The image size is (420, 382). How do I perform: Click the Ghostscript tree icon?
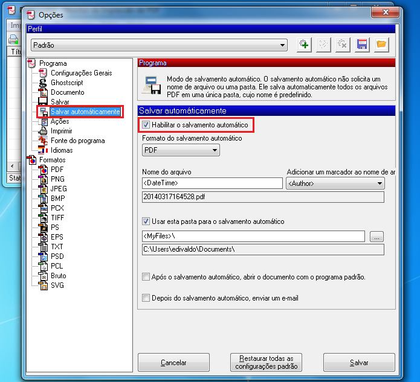[43, 83]
